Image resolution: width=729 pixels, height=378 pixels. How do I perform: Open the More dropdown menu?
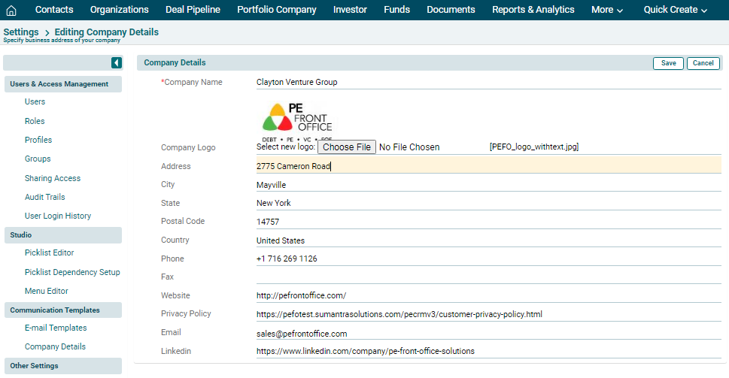coord(607,10)
